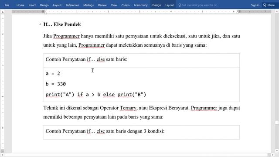Open the Layout tab next to References

57,5
